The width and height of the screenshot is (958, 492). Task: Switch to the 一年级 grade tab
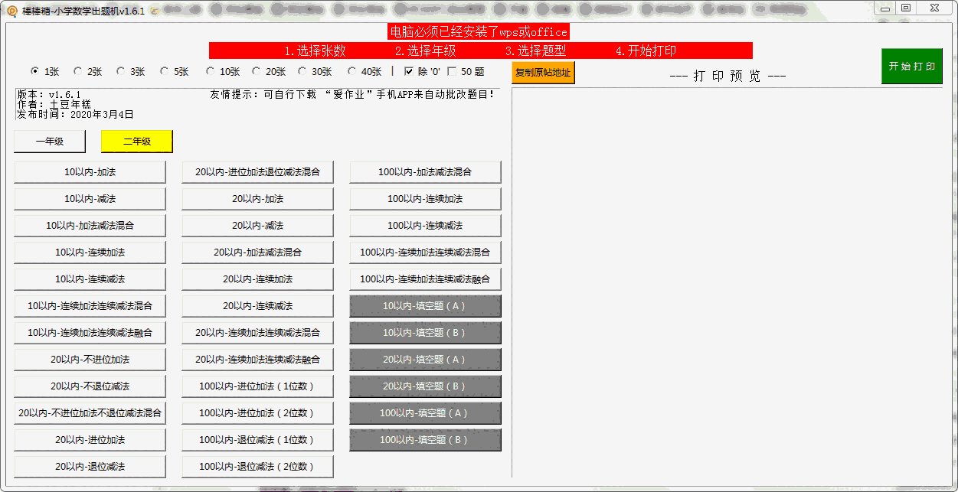click(49, 142)
